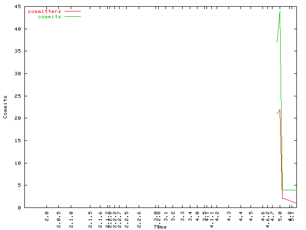This screenshot has width=306, height=230.
Task: Click the 10 y-axis tick label
Action: pos(17,163)
